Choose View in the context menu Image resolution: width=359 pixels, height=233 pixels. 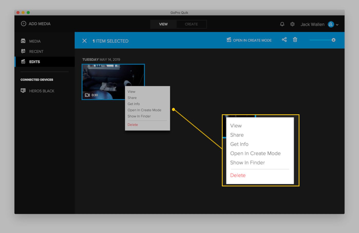click(x=131, y=92)
